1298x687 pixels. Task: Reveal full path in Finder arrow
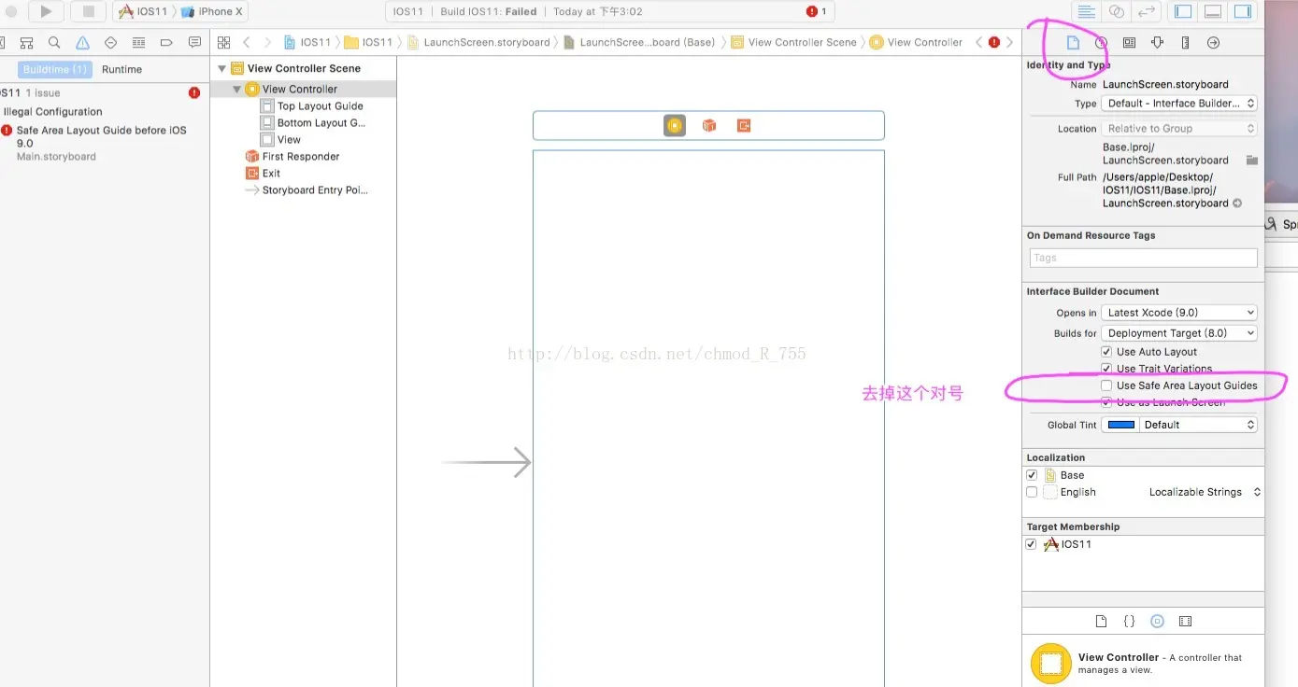[1237, 203]
